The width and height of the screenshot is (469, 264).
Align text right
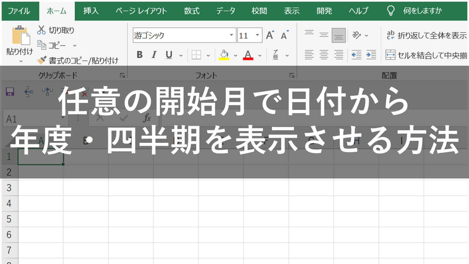339,55
